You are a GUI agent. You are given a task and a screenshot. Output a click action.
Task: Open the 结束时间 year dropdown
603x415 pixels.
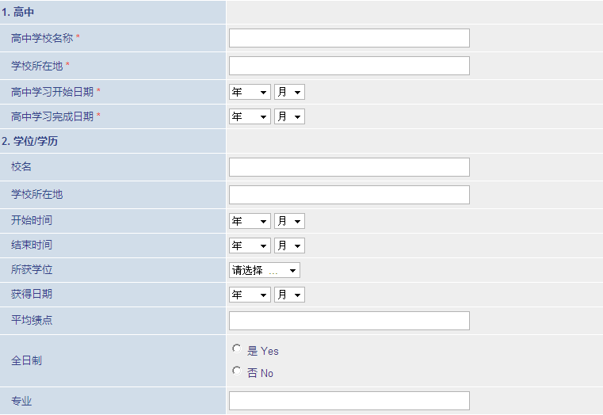(250, 246)
